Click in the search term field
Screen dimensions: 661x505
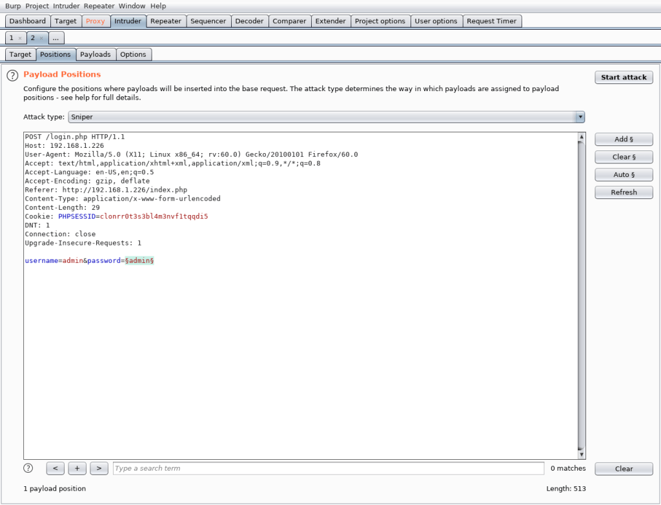328,468
